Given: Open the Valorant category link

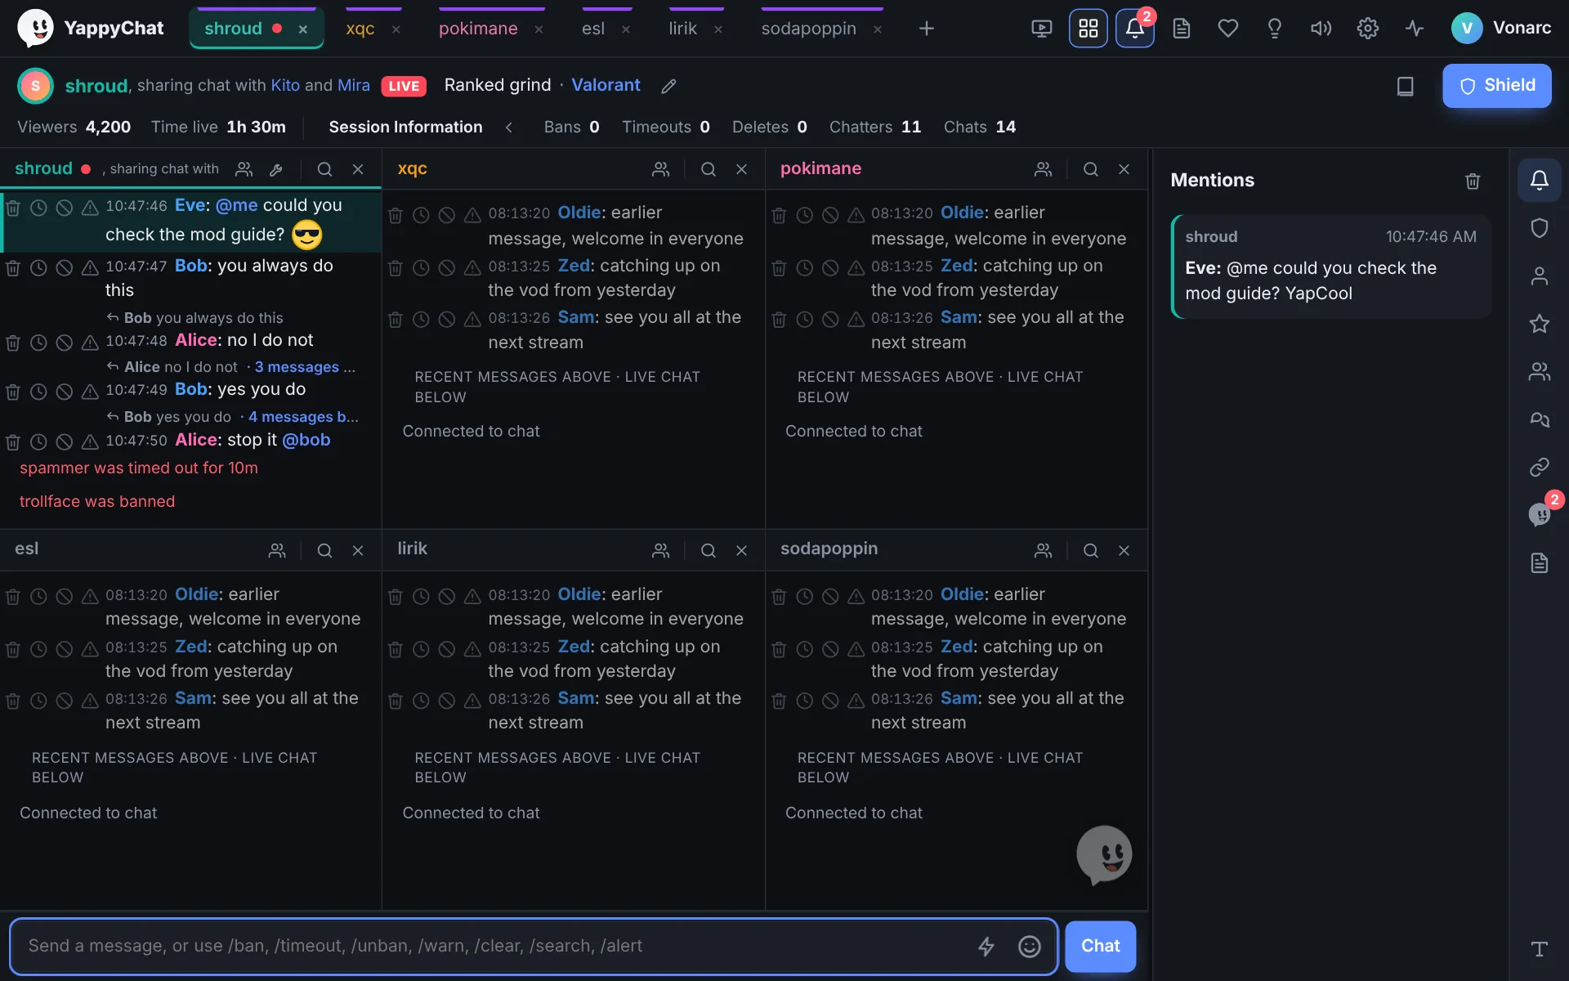Looking at the screenshot, I should tap(606, 85).
